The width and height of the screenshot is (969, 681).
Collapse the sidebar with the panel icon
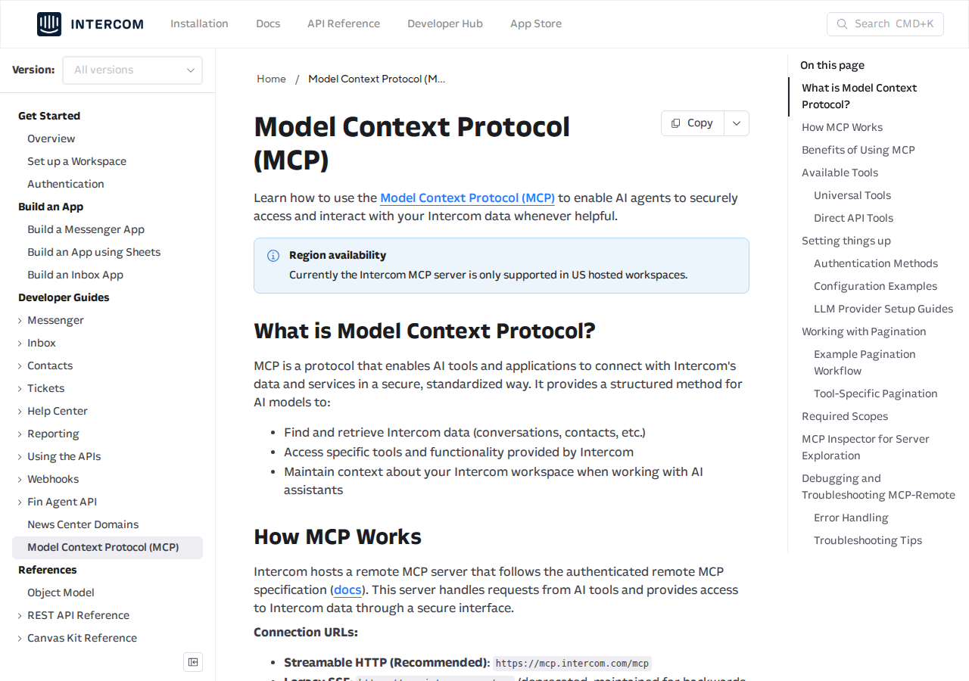193,662
